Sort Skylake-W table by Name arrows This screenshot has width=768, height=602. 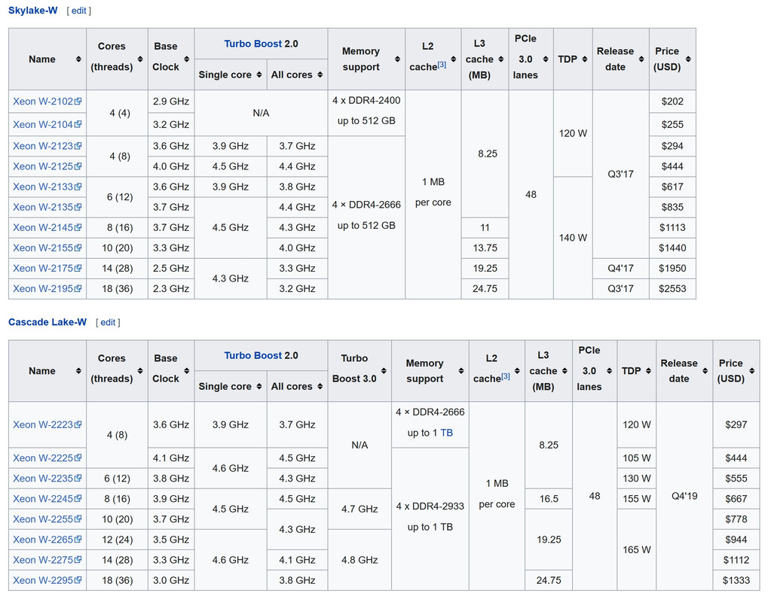pyautogui.click(x=78, y=59)
